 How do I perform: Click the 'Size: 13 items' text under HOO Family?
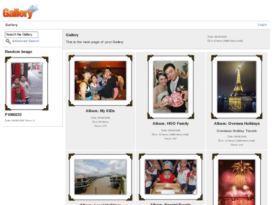point(170,135)
